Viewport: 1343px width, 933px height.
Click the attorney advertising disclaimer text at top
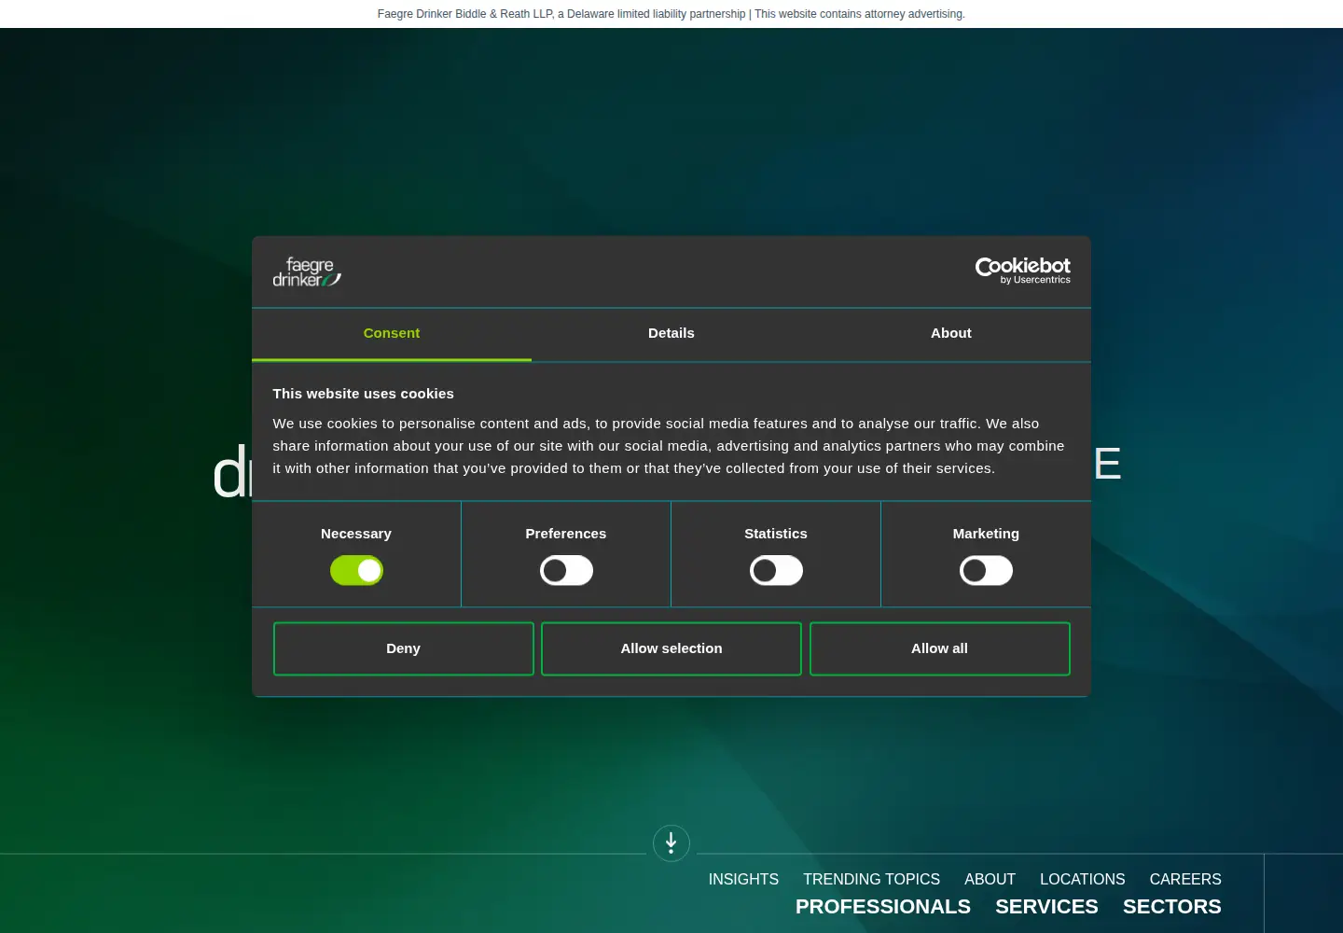671,14
